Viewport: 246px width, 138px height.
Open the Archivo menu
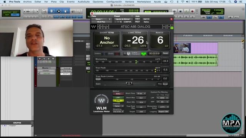[x=27, y=2]
